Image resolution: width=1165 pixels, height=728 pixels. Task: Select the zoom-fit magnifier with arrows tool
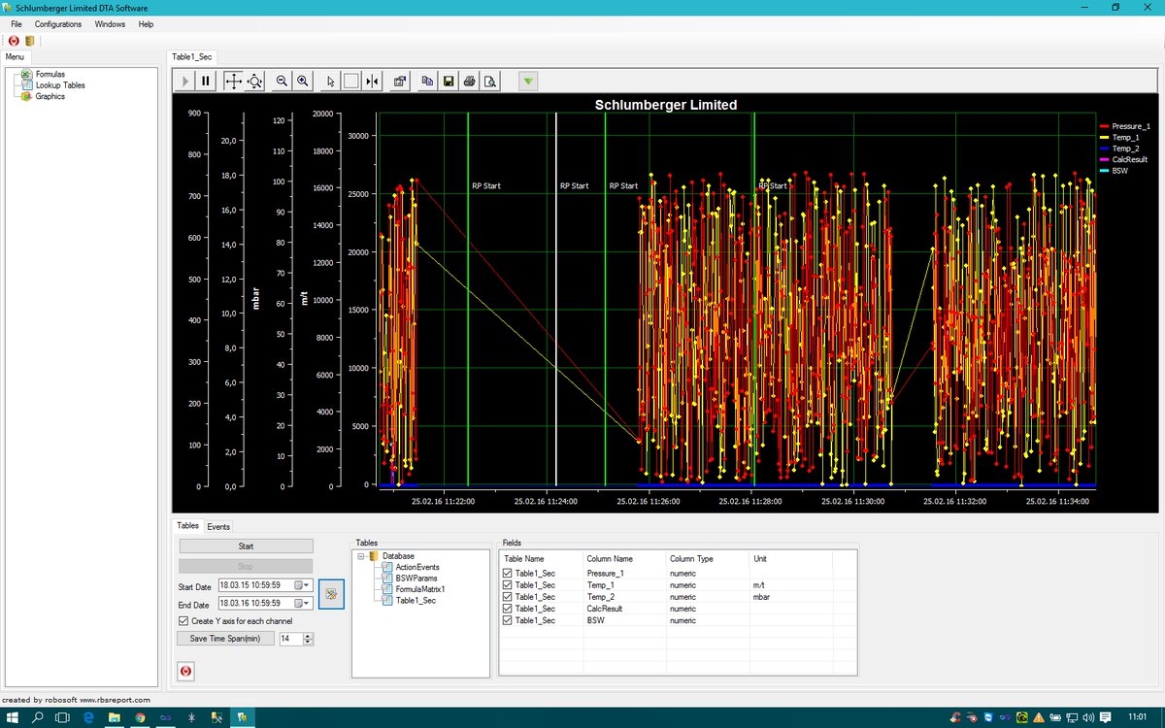coord(254,82)
